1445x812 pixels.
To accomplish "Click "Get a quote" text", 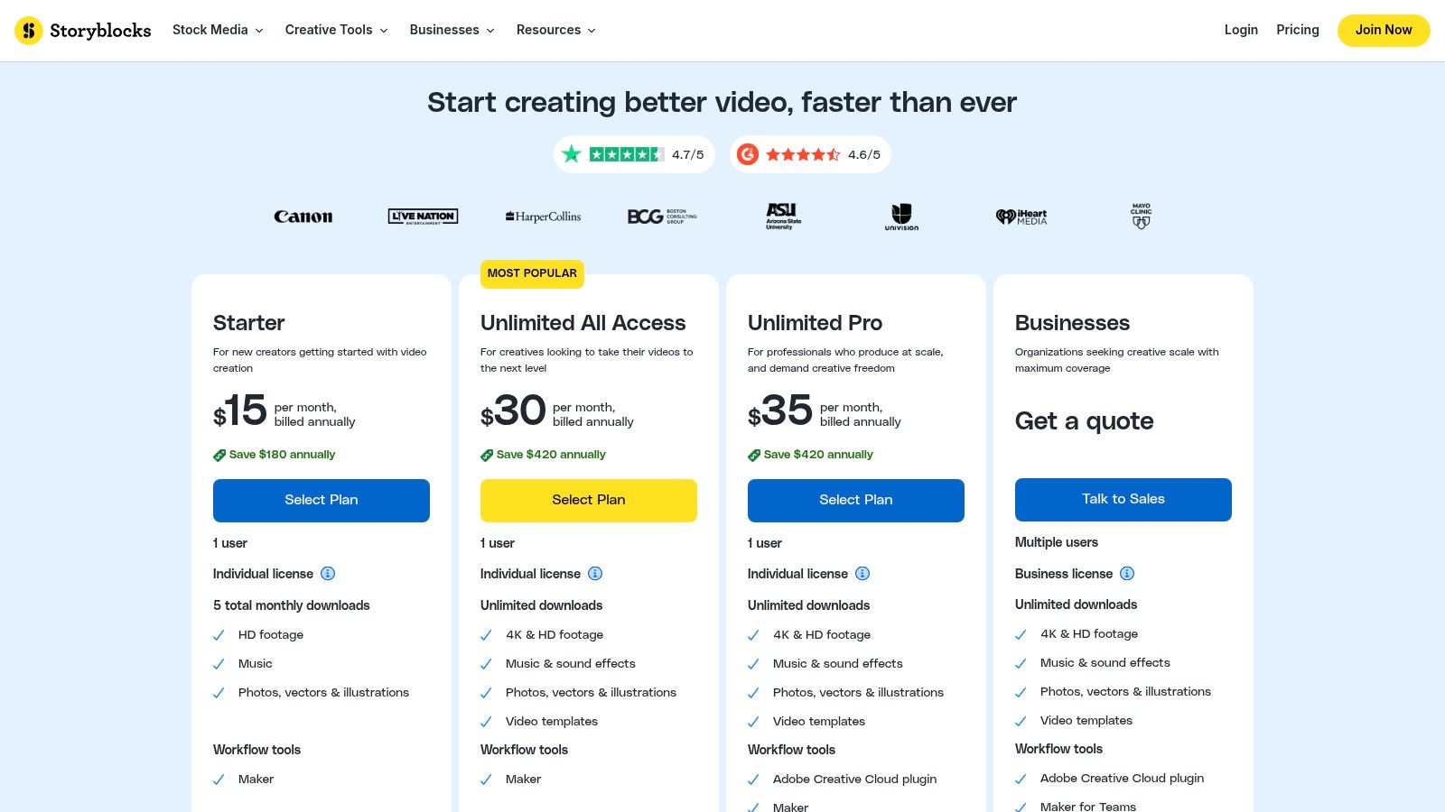I will coord(1085,421).
